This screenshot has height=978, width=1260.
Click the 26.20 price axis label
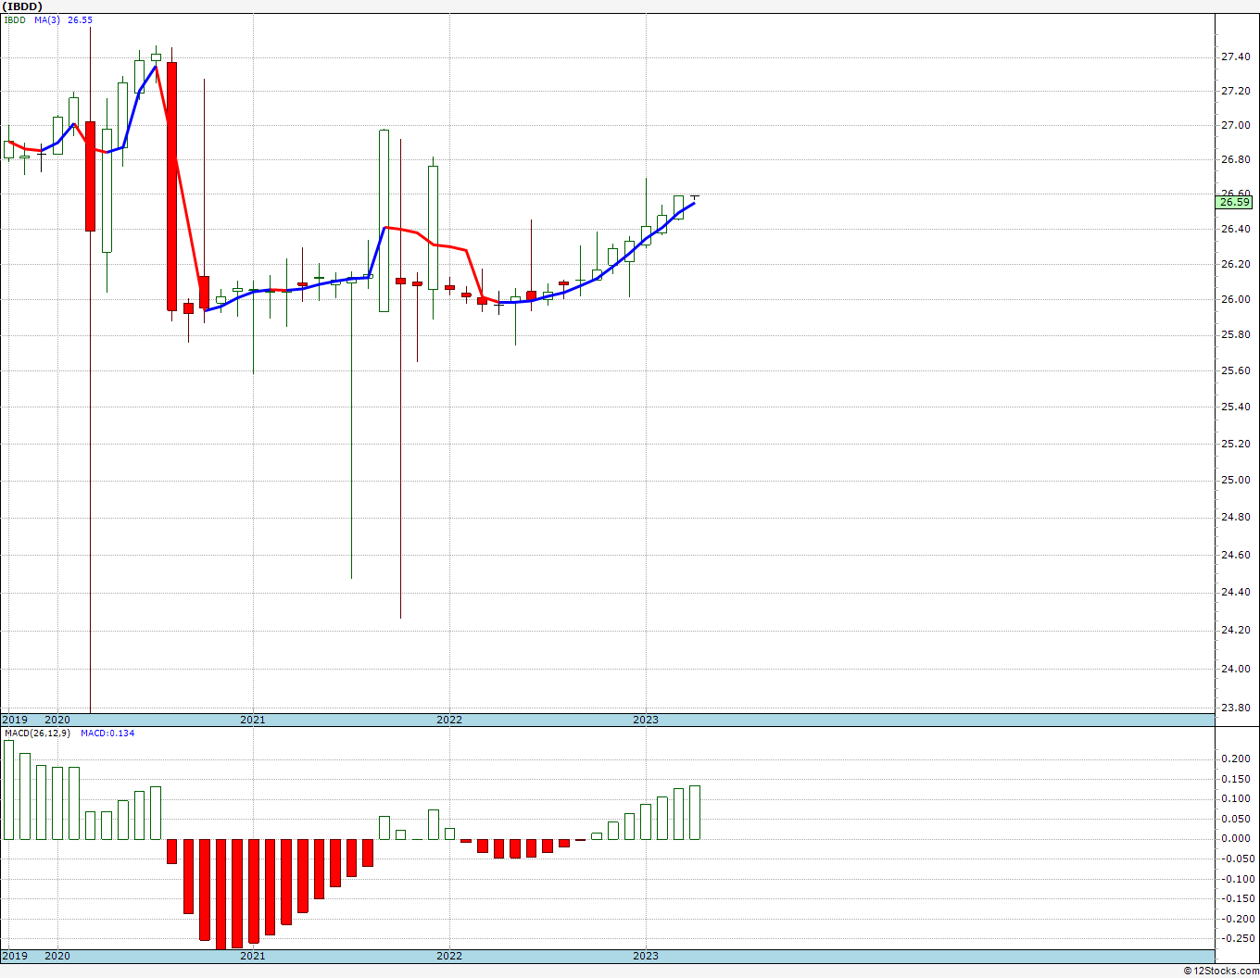[x=1235, y=264]
